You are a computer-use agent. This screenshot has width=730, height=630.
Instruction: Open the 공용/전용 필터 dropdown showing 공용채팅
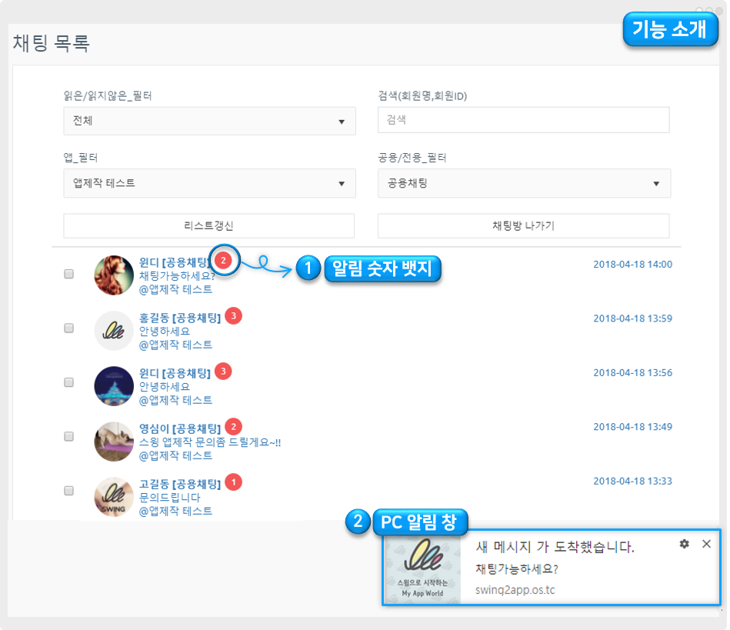coord(524,183)
